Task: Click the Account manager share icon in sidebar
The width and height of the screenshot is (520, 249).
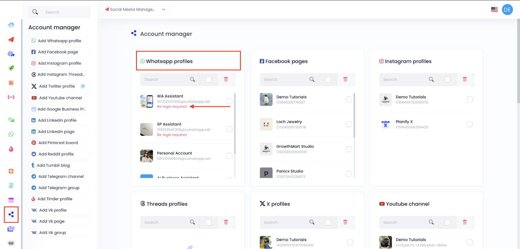Action: coord(11,214)
